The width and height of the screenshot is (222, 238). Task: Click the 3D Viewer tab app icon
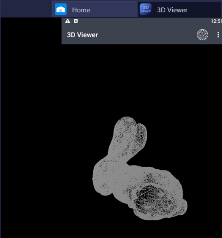tap(146, 9)
